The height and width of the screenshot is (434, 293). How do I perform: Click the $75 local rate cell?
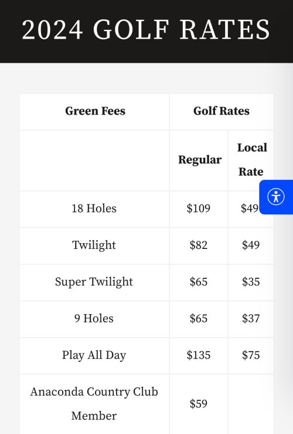point(251,355)
